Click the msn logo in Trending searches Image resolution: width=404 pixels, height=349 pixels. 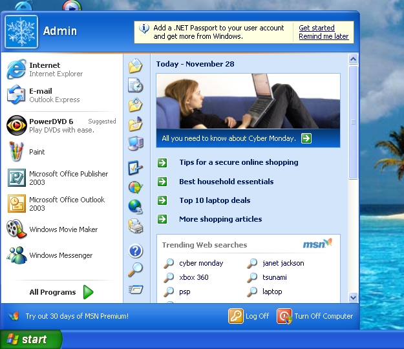click(x=317, y=243)
